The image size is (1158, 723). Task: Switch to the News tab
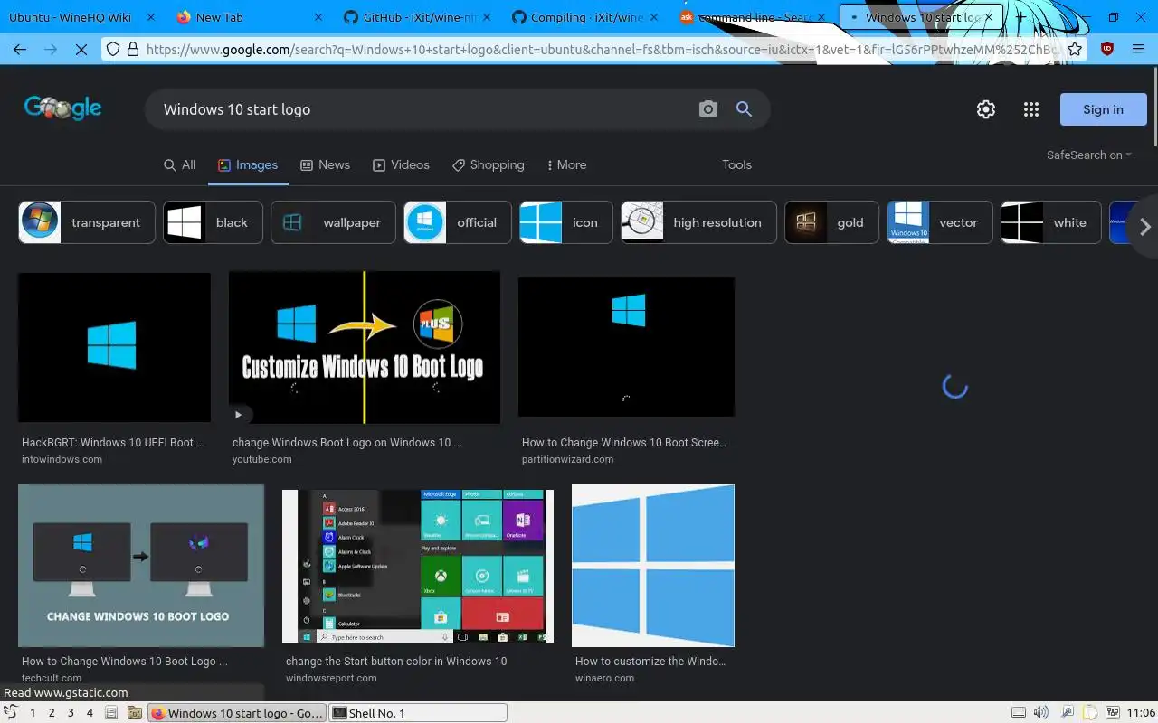(325, 164)
